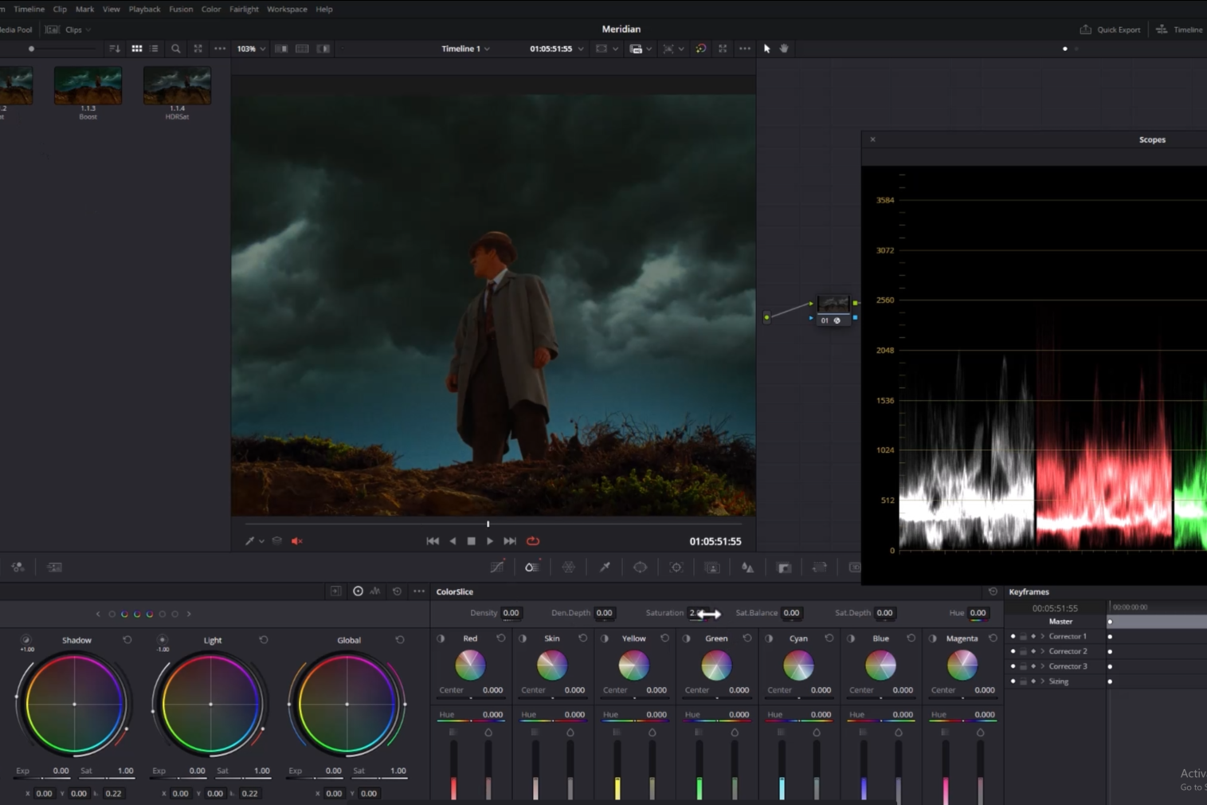The image size is (1207, 805).
Task: Toggle the Cyan slice isolate button
Action: tap(769, 638)
